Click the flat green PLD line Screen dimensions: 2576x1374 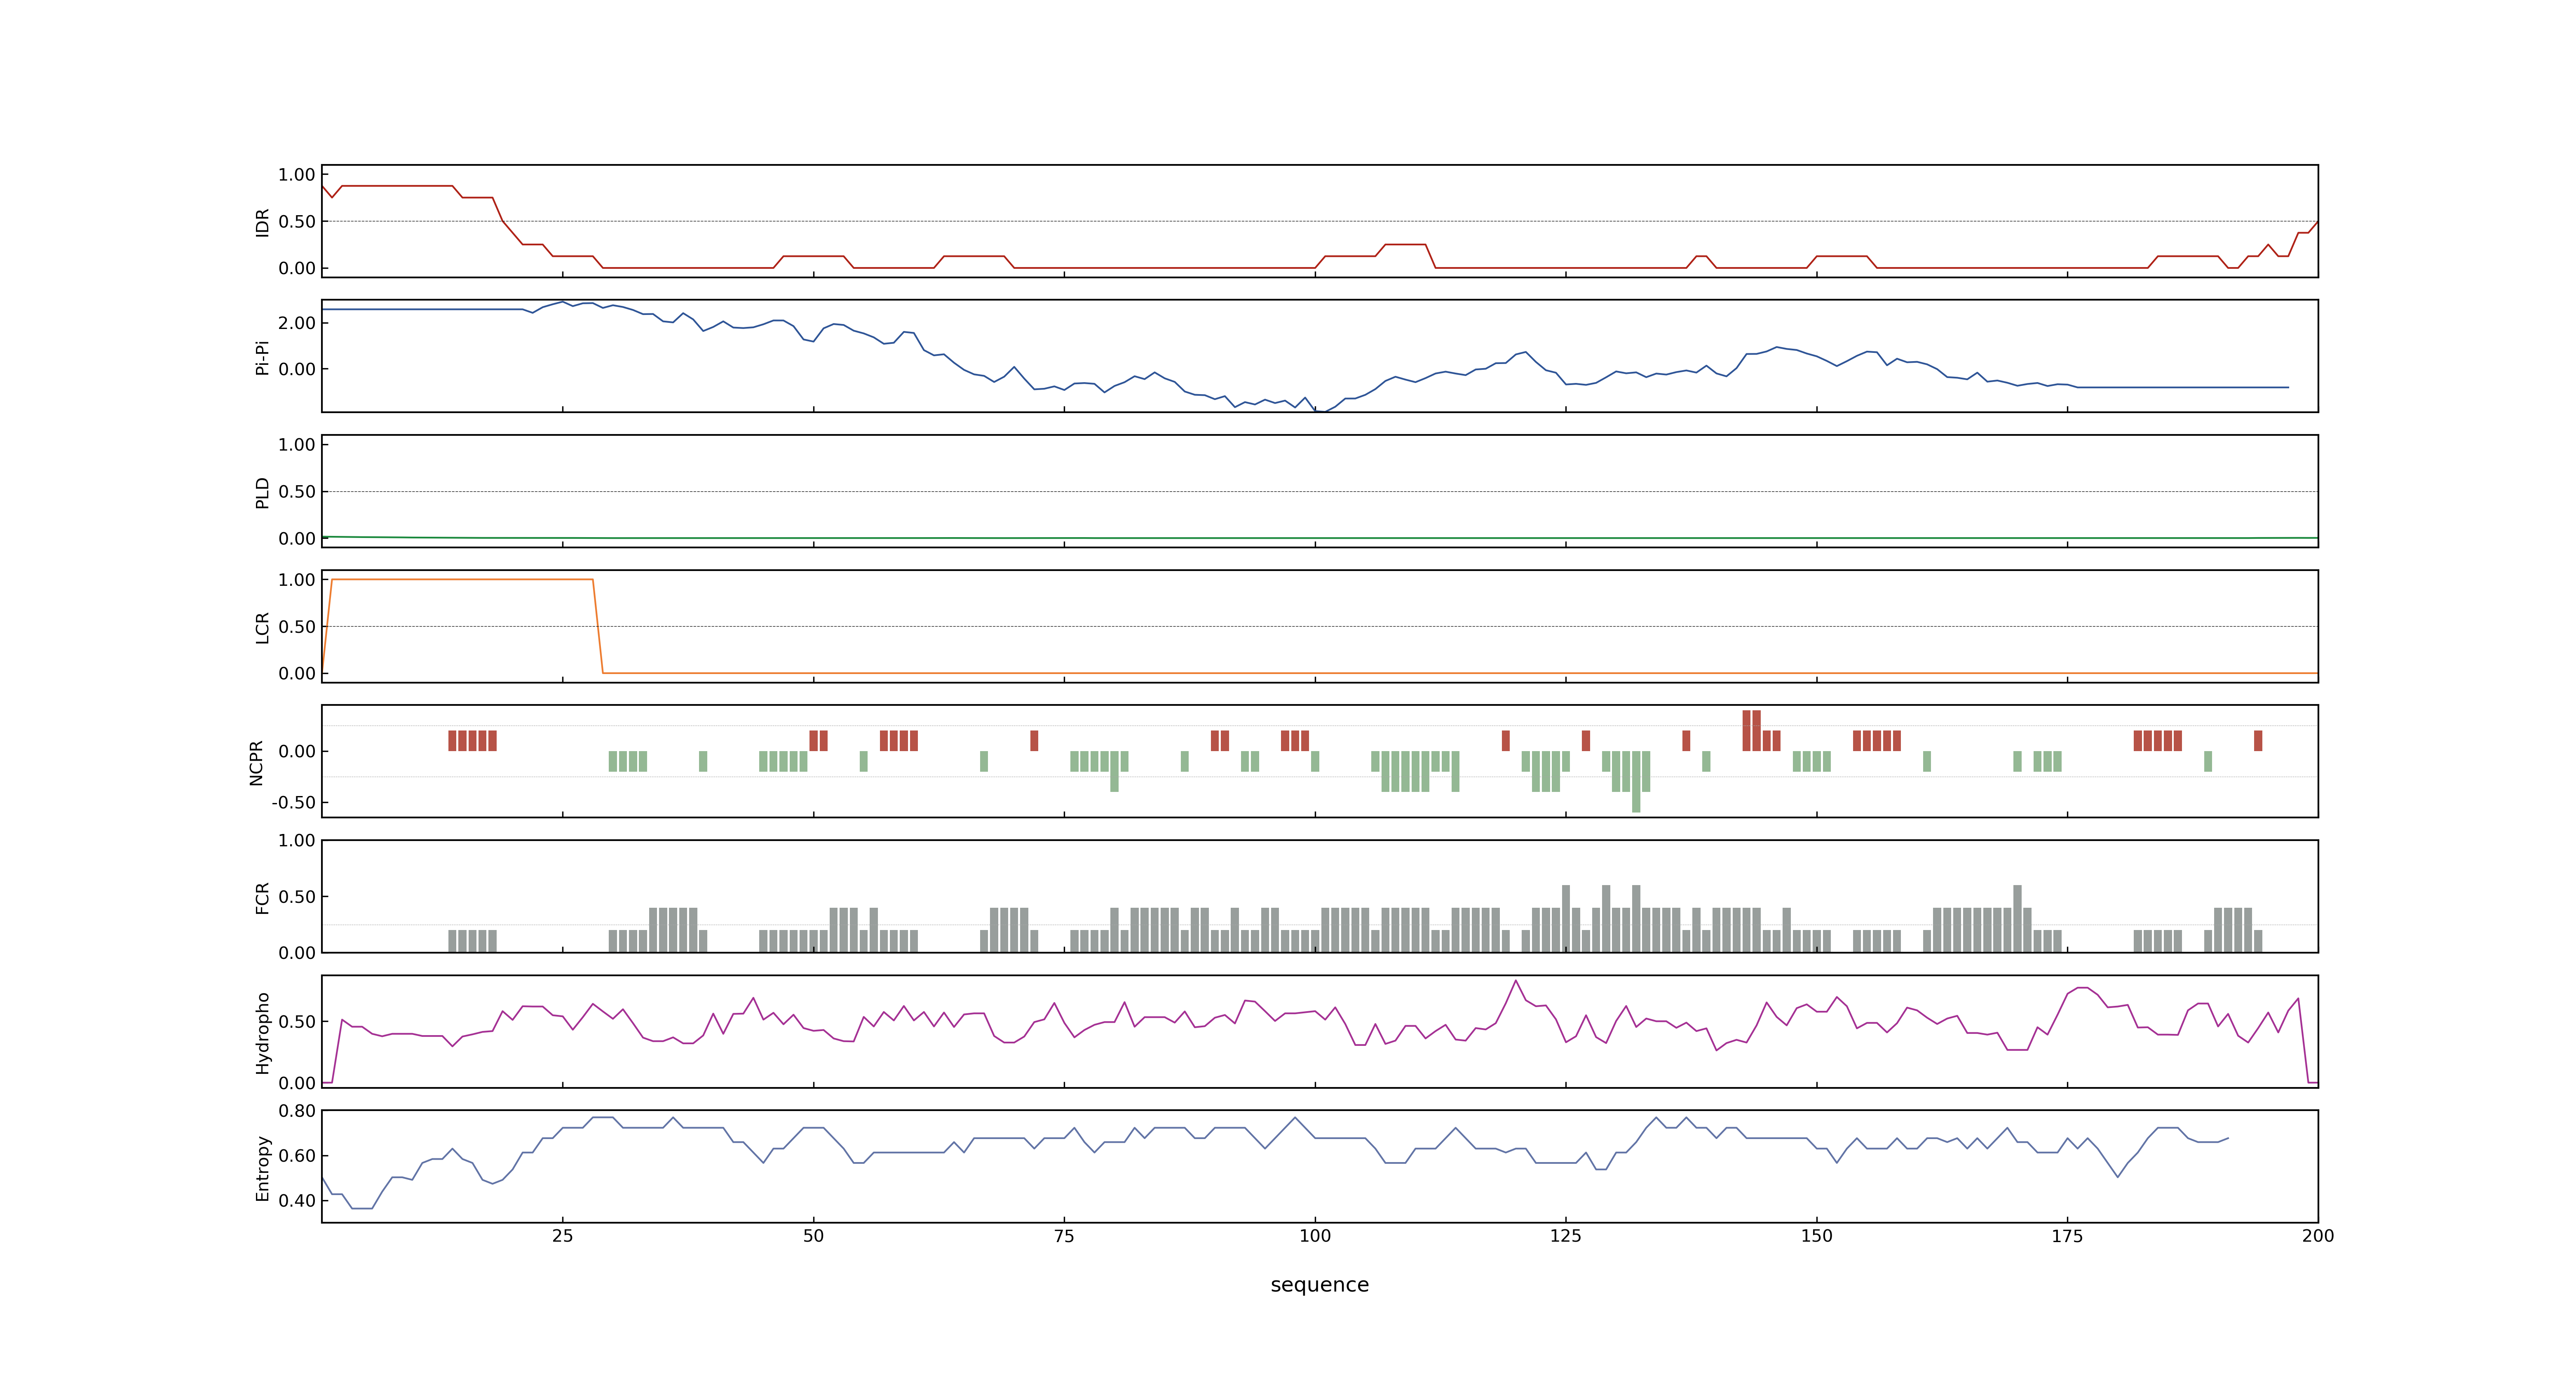(1320, 538)
